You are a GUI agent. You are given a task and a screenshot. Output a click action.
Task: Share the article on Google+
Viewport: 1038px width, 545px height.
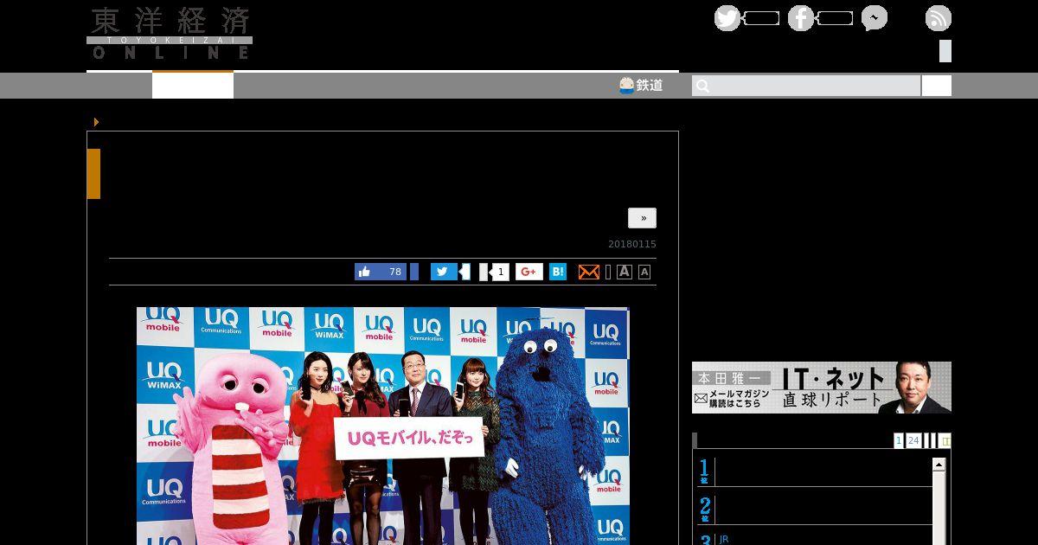pyautogui.click(x=529, y=272)
